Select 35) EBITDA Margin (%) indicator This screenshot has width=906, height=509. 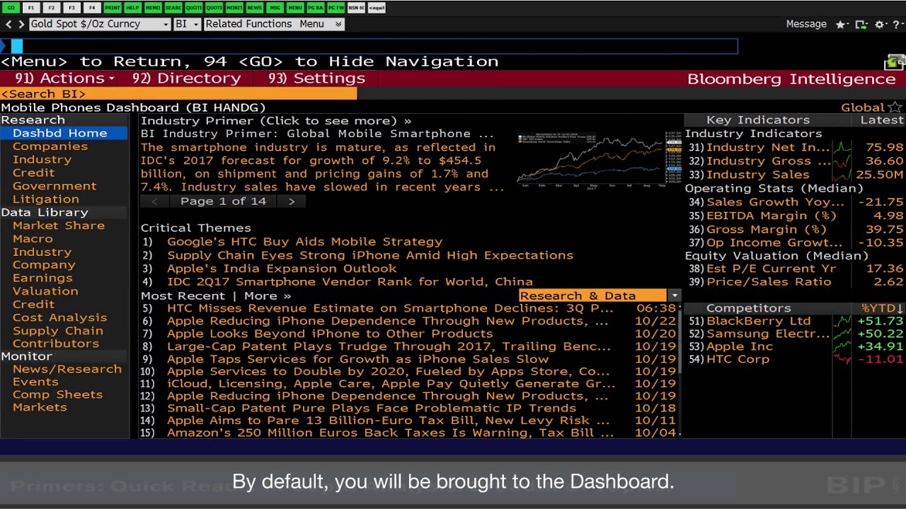coord(796,216)
